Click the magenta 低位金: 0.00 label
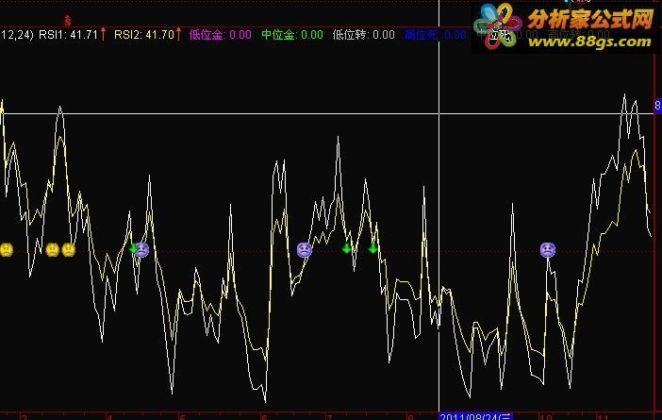 click(221, 35)
